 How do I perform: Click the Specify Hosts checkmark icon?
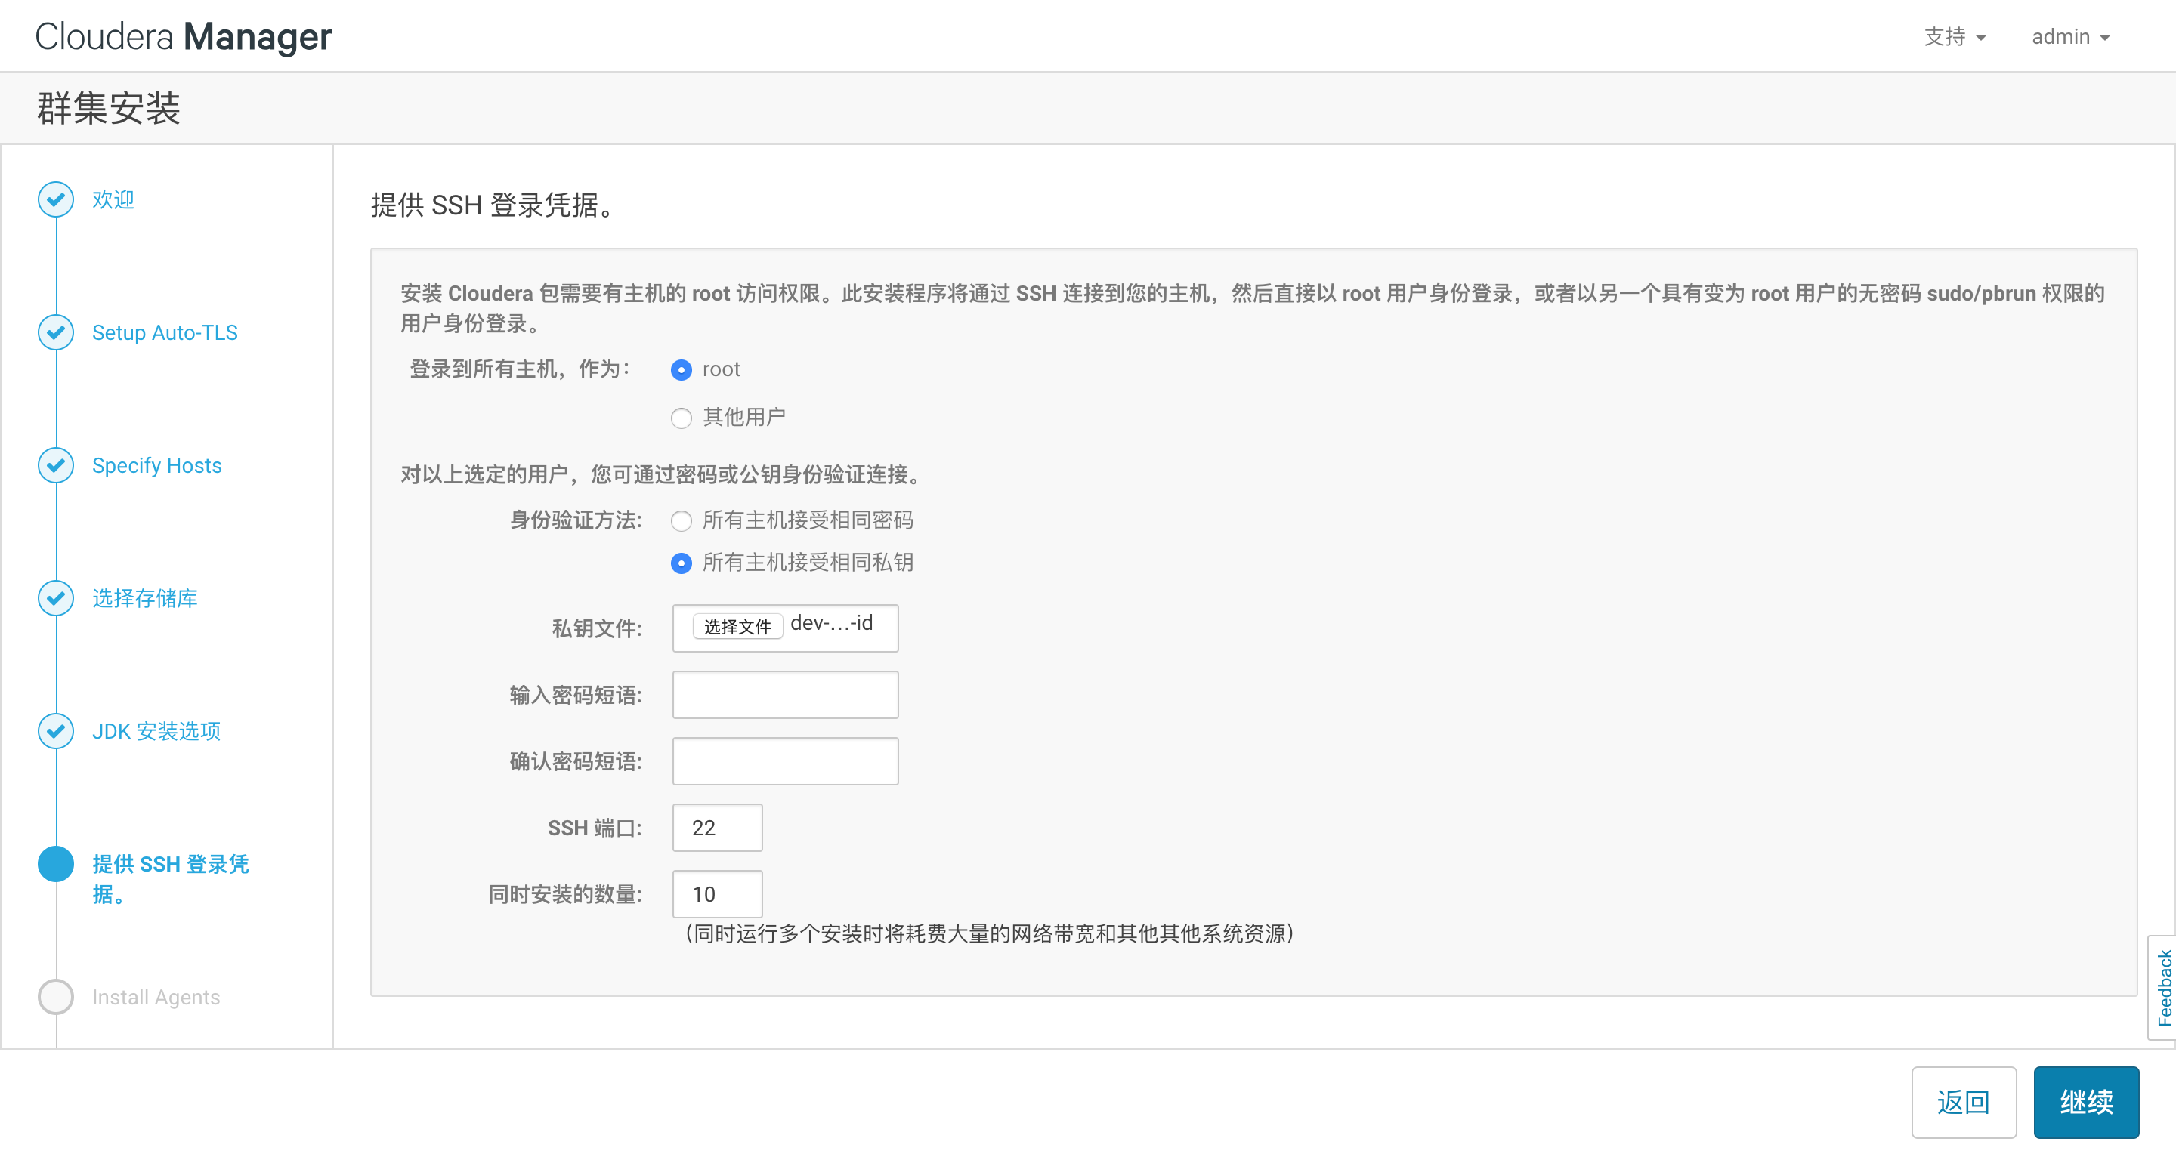tap(56, 464)
